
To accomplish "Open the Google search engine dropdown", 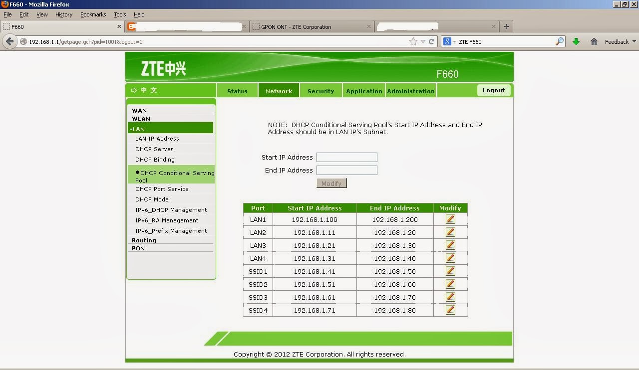I will [449, 42].
